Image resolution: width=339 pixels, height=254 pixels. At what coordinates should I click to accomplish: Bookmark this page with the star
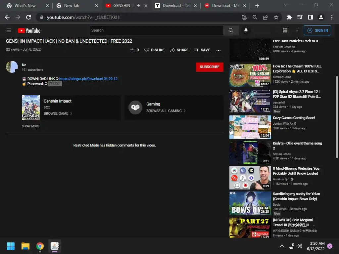click(276, 17)
